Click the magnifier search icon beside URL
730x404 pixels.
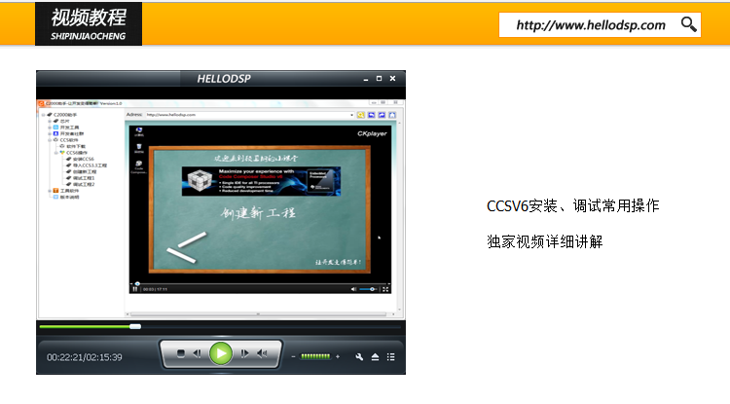coord(688,24)
